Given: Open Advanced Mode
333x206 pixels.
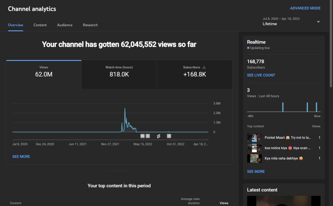Looking at the screenshot, I should (x=305, y=8).
